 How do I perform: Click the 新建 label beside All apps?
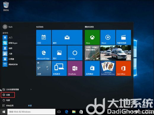[30, 106]
